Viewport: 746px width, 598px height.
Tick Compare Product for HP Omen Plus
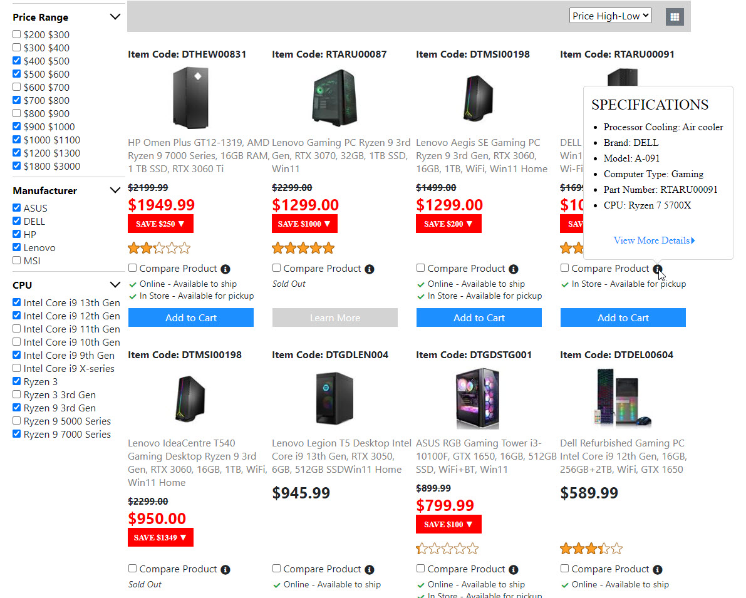[x=133, y=268]
